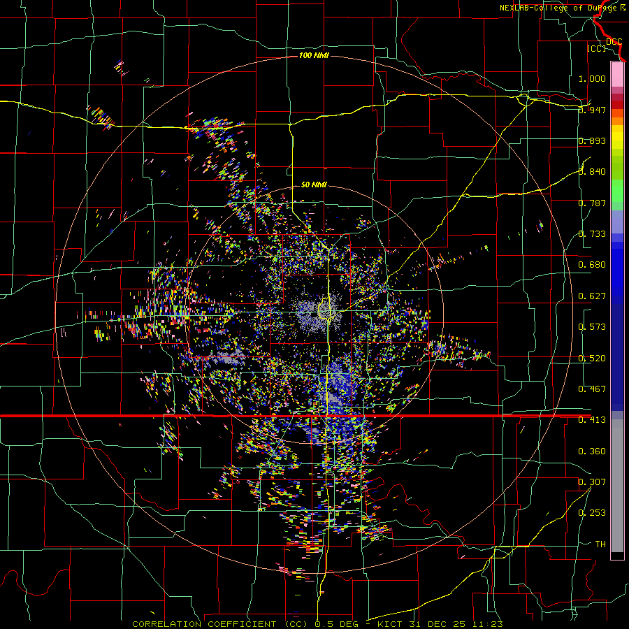Click the 0.893 legend value
The image size is (629, 629).
coord(592,140)
